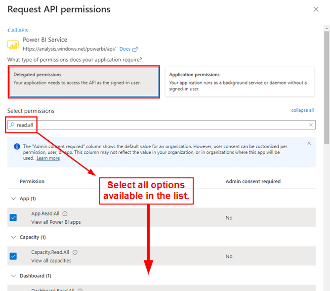
Task: Collapse the App (1) permission group
Action: tap(13, 199)
